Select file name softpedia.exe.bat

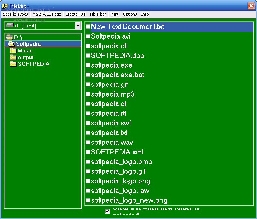[x=117, y=75]
